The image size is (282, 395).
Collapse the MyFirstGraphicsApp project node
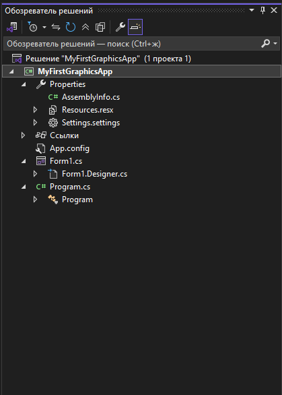[x=11, y=71]
